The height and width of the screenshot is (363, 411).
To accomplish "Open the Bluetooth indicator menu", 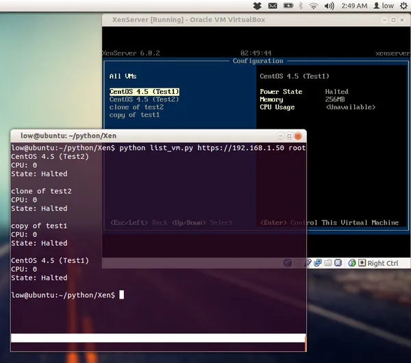I will (x=301, y=5).
